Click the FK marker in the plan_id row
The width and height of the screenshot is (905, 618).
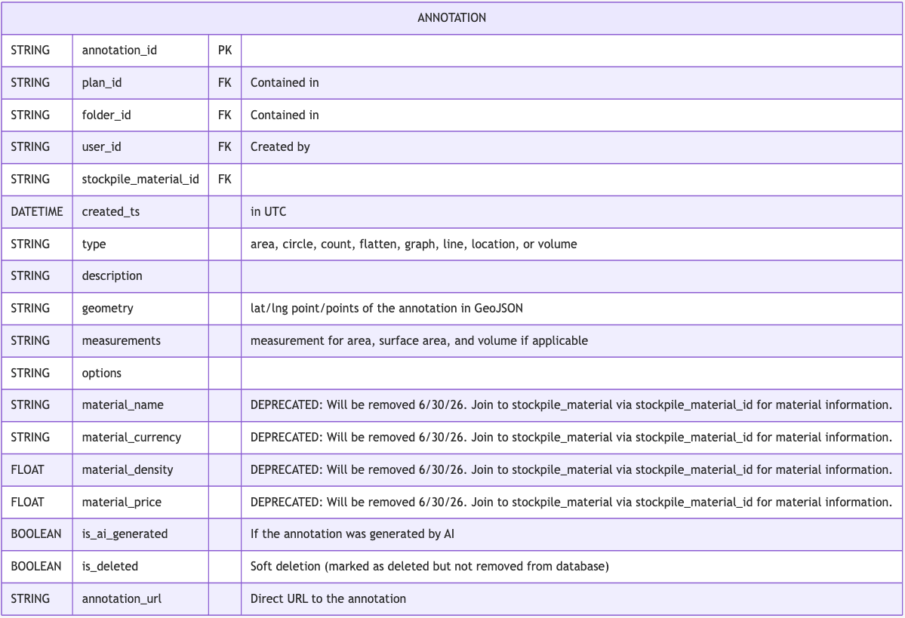tap(225, 82)
